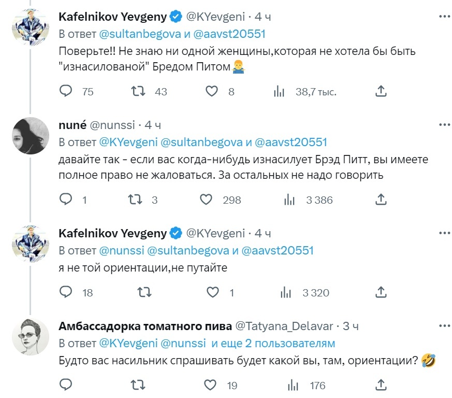Image resolution: width=452 pixels, height=398 pixels.
Task: Reply to Kafelnikov's first tweet with 75 replies
Action: (x=66, y=91)
